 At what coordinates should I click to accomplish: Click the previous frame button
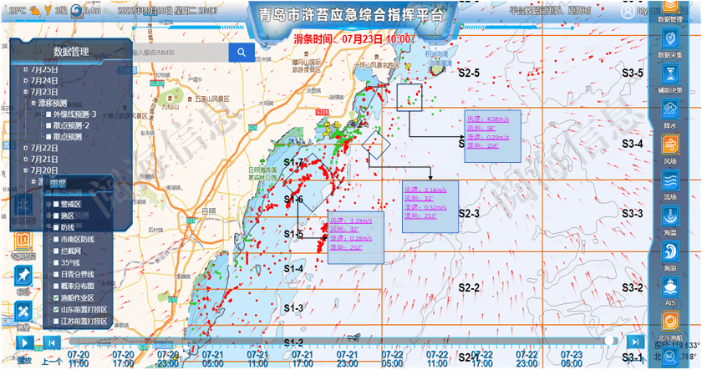(52, 342)
